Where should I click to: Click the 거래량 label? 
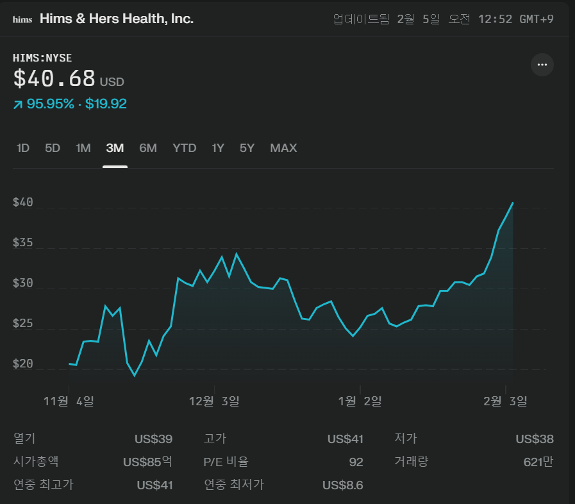coord(411,462)
